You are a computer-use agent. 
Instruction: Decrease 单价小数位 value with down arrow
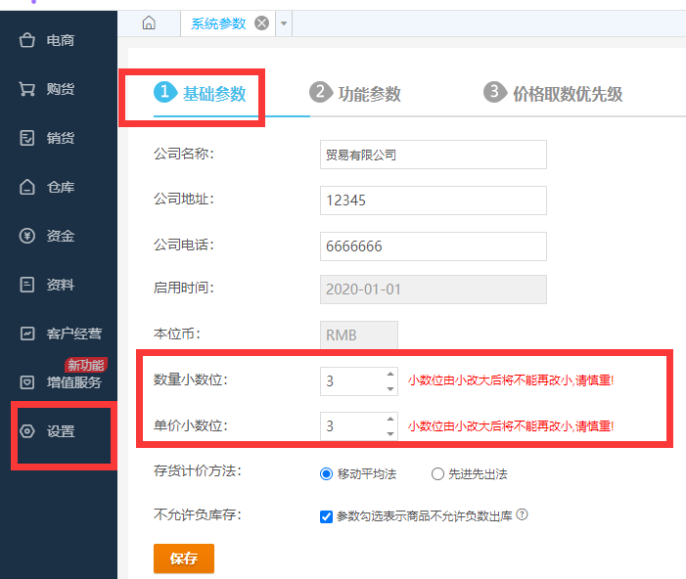pos(390,433)
